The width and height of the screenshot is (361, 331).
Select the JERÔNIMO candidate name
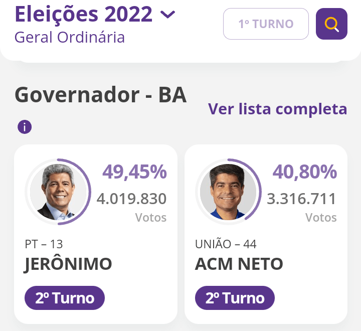point(68,264)
